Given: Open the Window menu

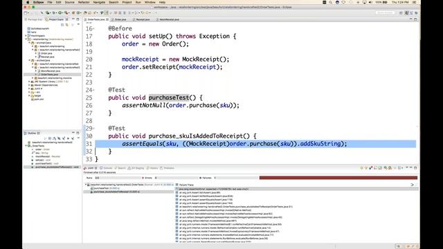Looking at the screenshot, I should point(150,2).
